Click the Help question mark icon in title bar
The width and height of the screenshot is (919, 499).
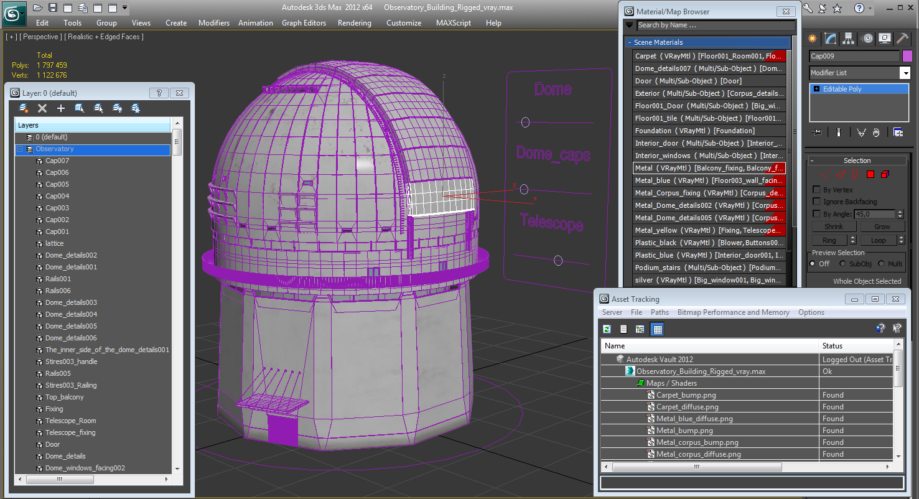click(x=859, y=8)
